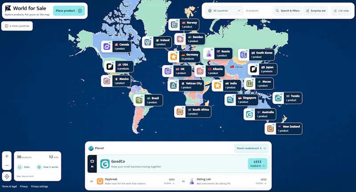Zoom in with the plus button
This screenshot has width=356, height=192.
coord(7,156)
